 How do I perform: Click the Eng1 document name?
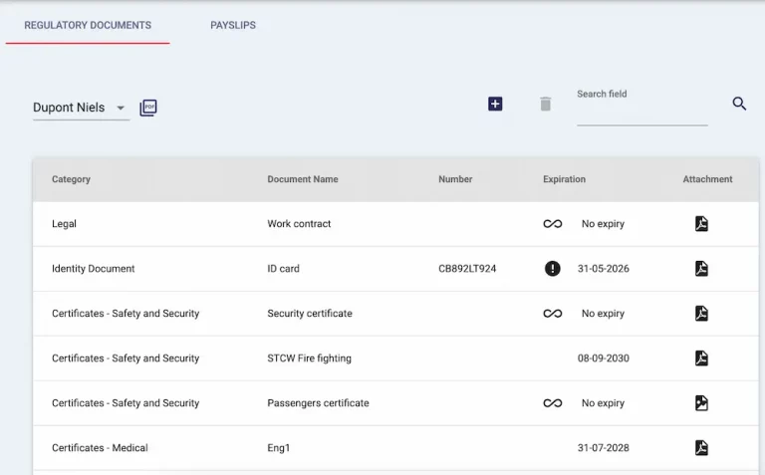tap(279, 448)
